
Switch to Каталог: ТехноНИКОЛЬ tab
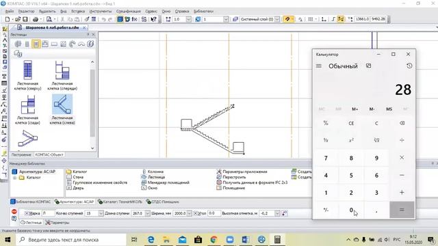click(x=120, y=202)
